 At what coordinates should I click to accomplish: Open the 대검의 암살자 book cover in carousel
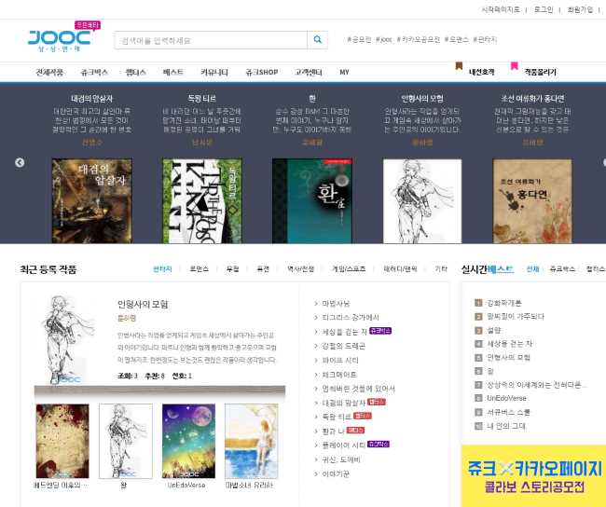[91, 200]
